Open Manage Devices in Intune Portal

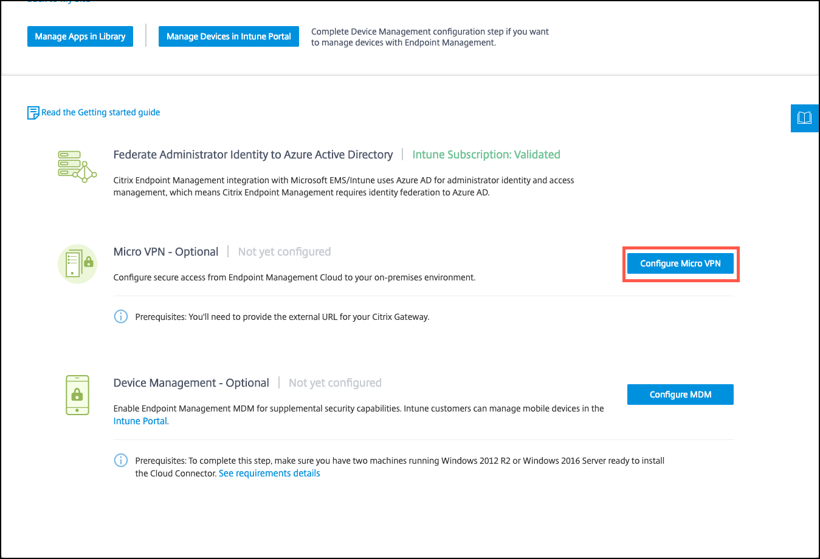coord(229,36)
